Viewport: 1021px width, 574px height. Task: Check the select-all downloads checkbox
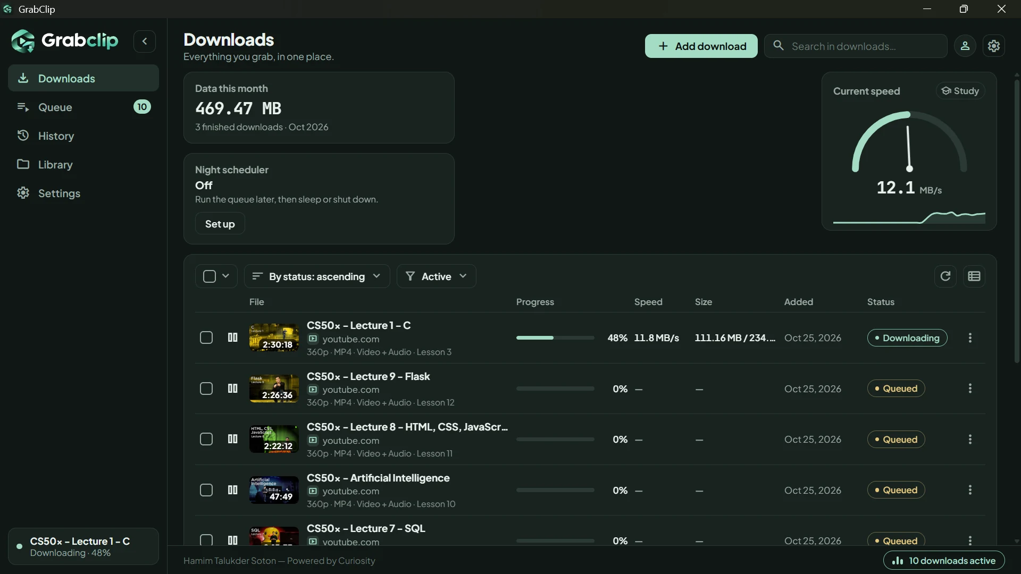tap(210, 276)
